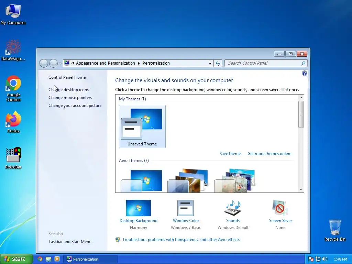Open the recent pages dropdown arrow
This screenshot has width=352, height=264.
point(60,63)
